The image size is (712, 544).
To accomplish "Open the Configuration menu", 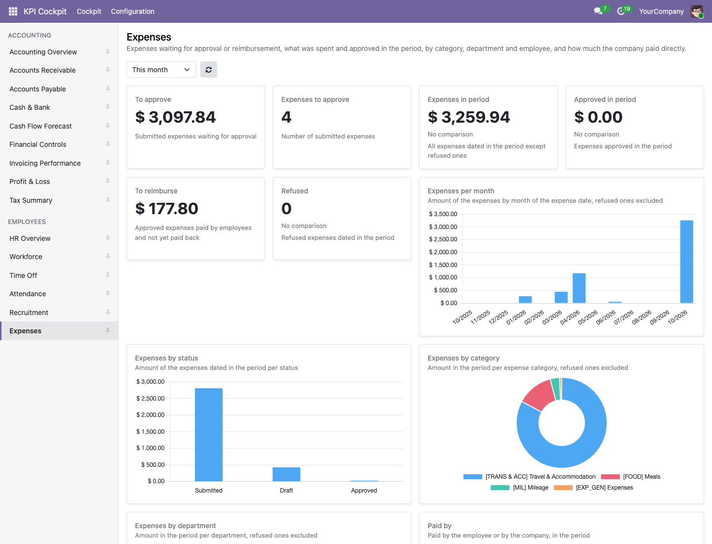I will tap(133, 11).
